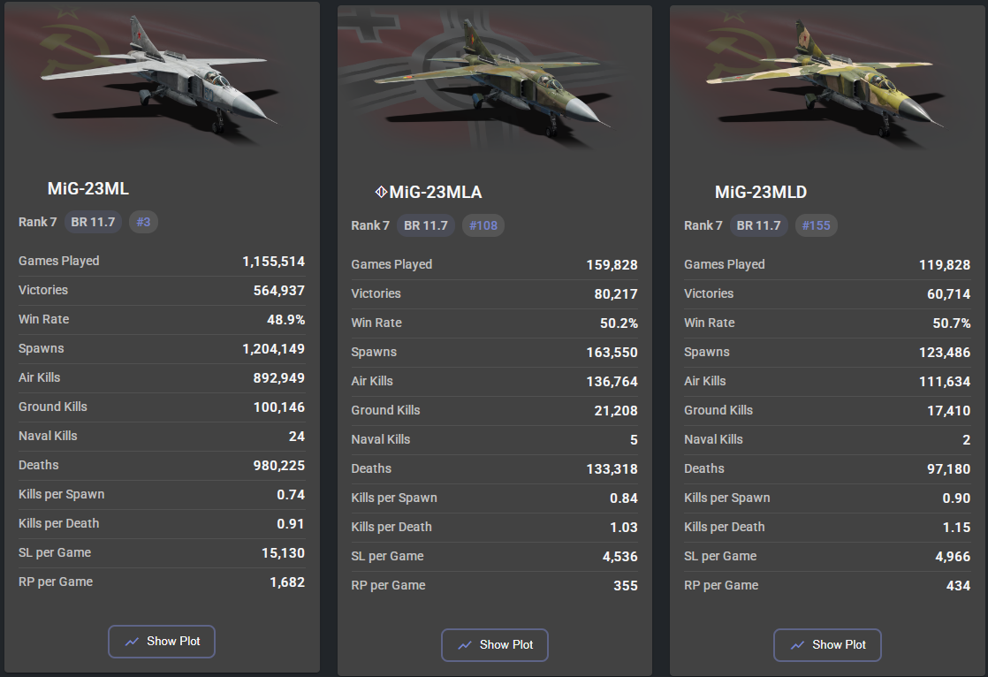Open the MiG-23MLD aircraft image
The width and height of the screenshot is (988, 677).
pos(827,80)
